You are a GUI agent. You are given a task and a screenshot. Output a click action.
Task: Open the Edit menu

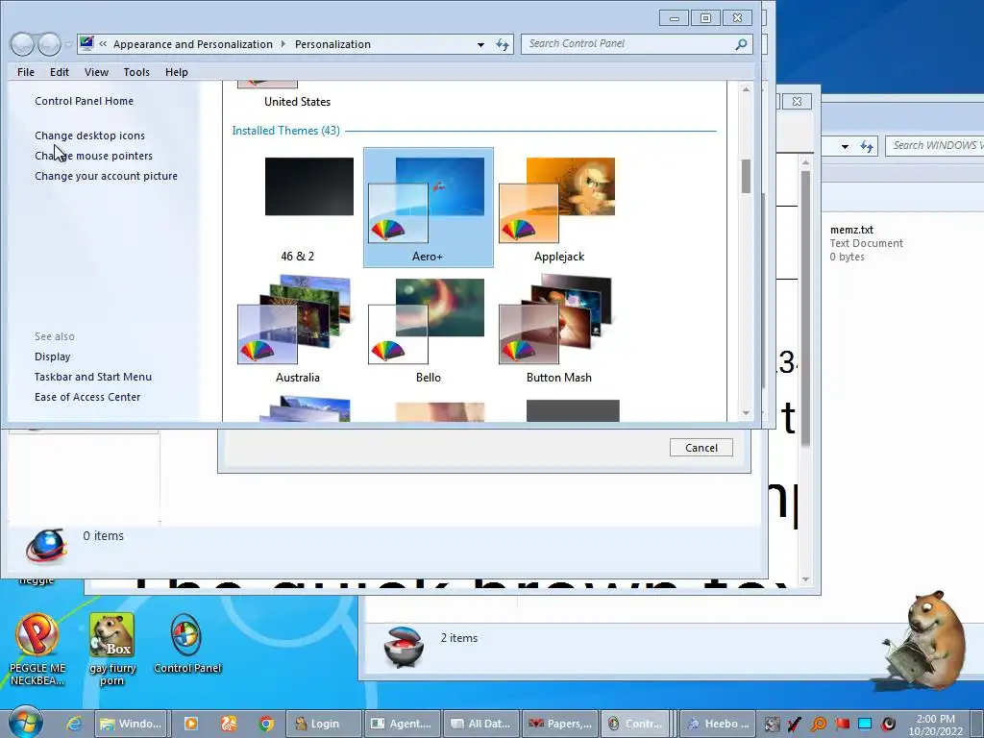pyautogui.click(x=60, y=72)
